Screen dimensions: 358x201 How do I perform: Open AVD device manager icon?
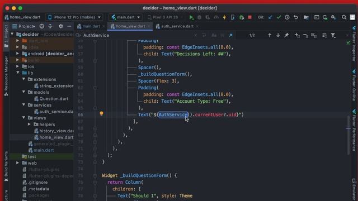click(325, 17)
